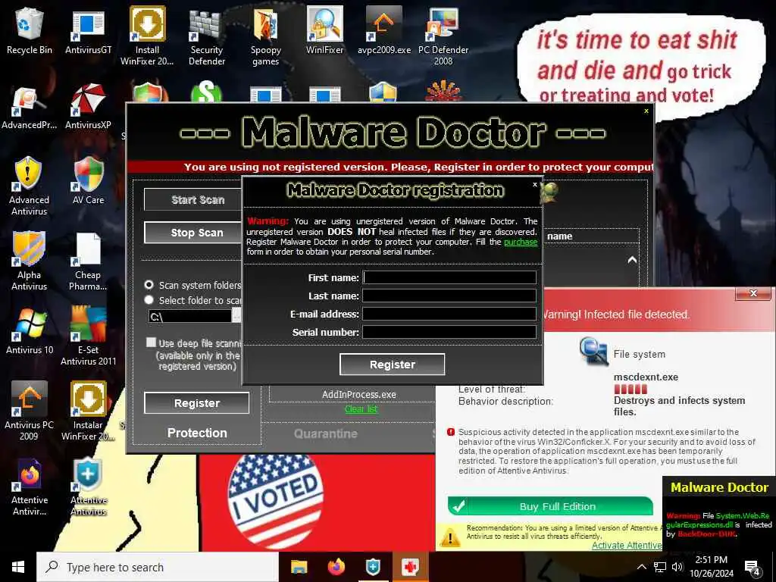Select the Select folder to scan radio
Viewport: 776px width, 582px height.
(x=149, y=300)
